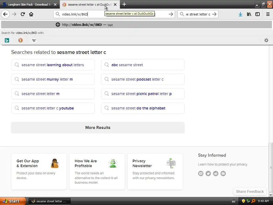Click the keyboard icon in the taskbar

tap(234, 201)
